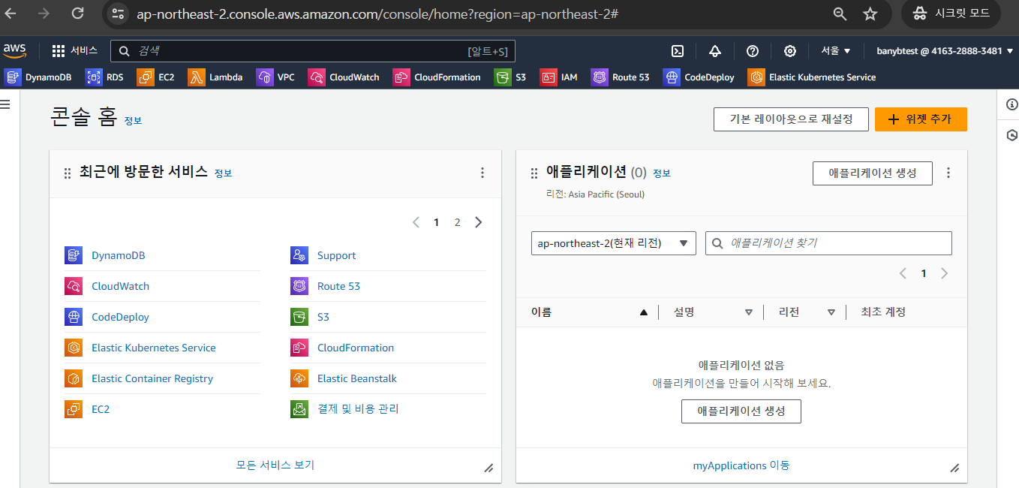Screen dimensions: 1019x488
Task: Open the info panel icon on right edge
Action: [1012, 104]
